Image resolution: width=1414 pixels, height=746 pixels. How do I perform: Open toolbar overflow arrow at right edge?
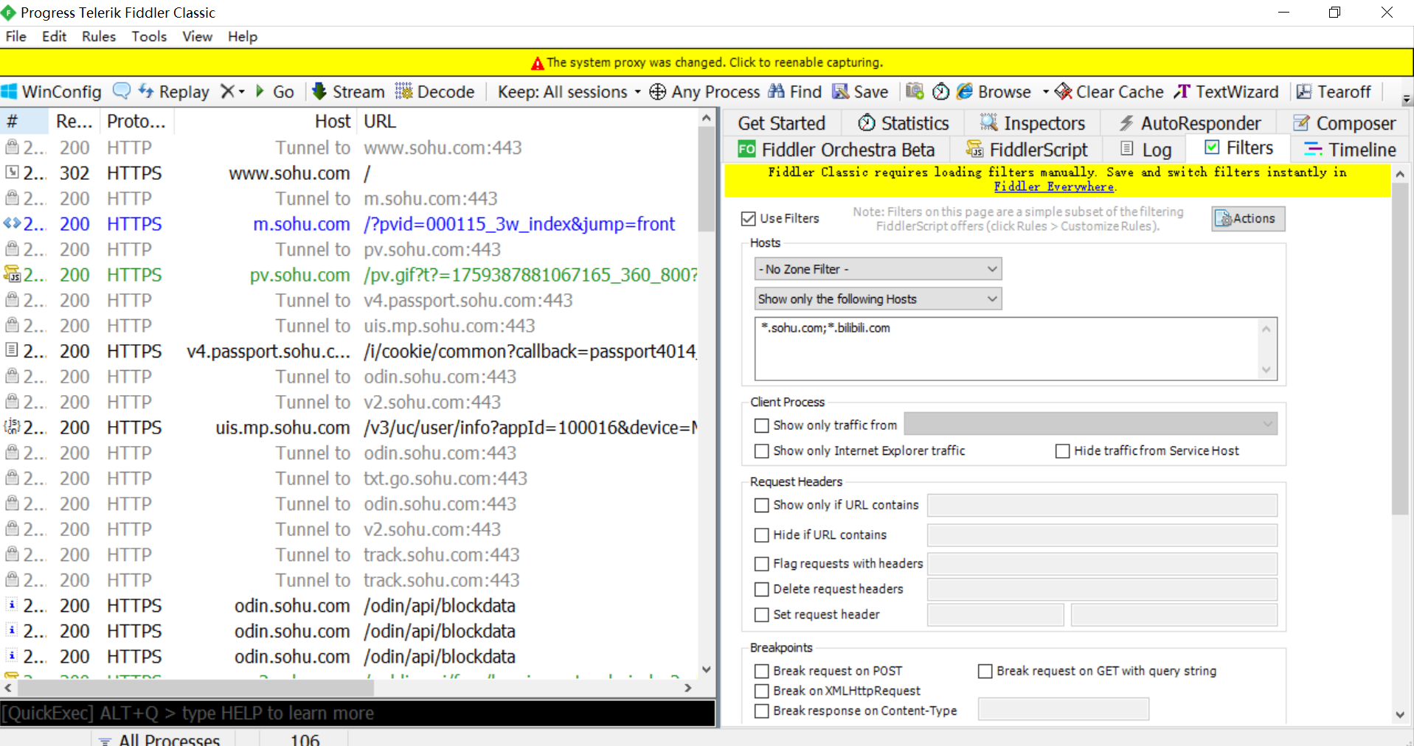click(1406, 99)
